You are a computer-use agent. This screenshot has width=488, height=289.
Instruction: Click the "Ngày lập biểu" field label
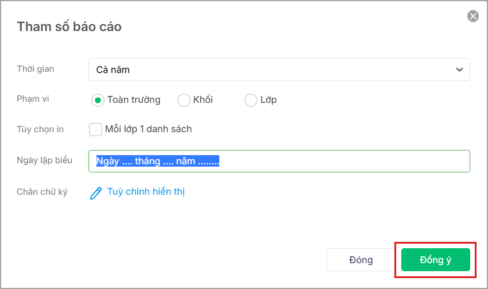coord(45,160)
